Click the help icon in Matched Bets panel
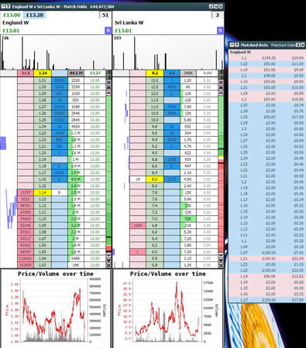 (297, 45)
